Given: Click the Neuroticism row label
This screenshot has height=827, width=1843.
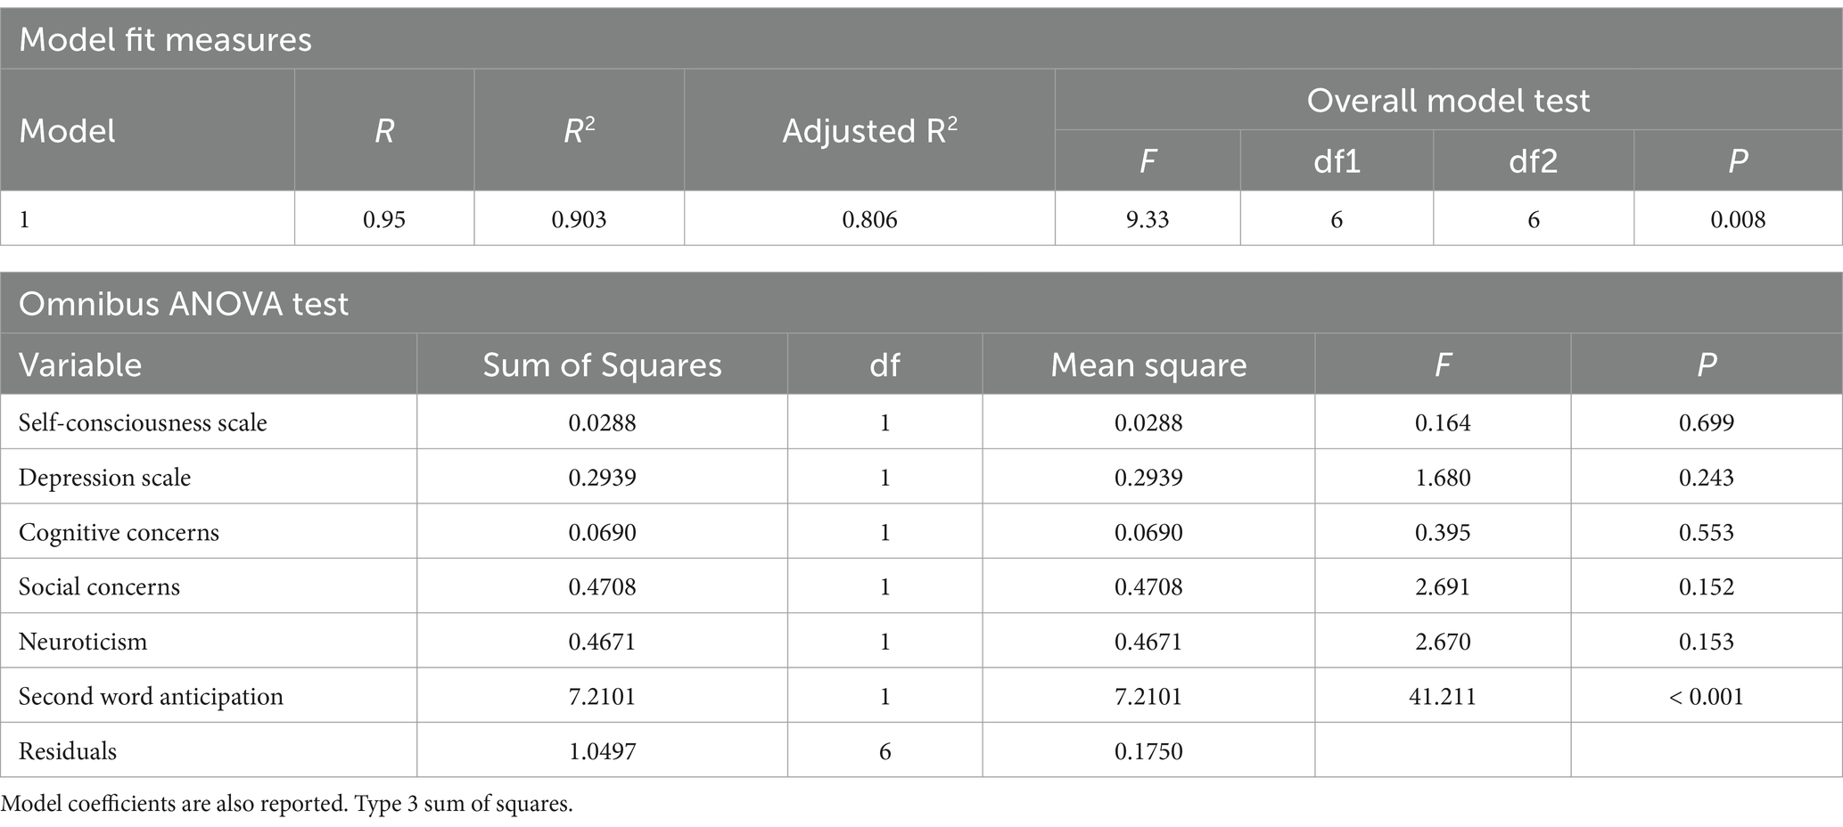Looking at the screenshot, I should pos(83,642).
